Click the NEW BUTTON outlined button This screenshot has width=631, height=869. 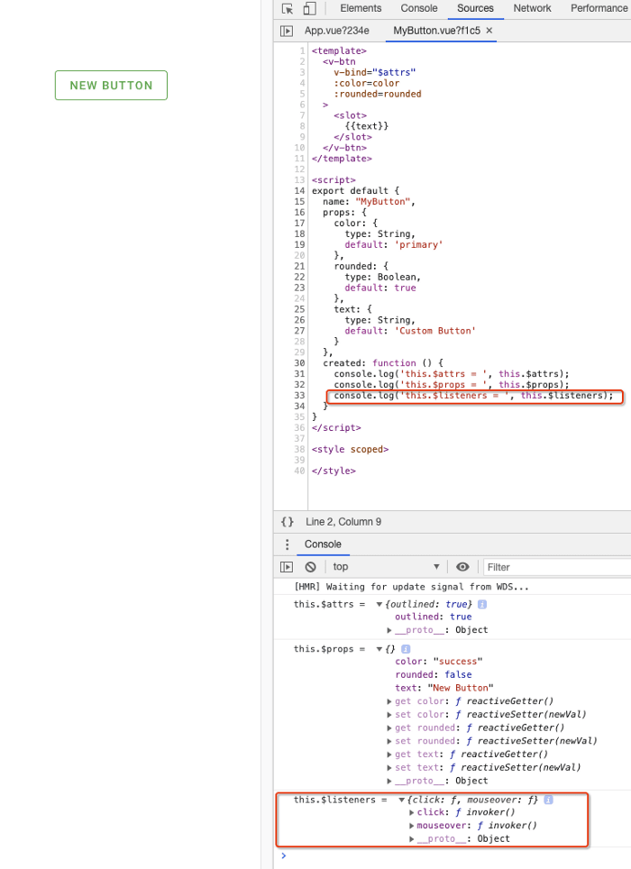111,86
